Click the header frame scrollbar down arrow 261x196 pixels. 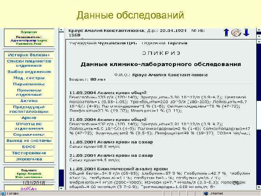pyautogui.click(x=259, y=36)
